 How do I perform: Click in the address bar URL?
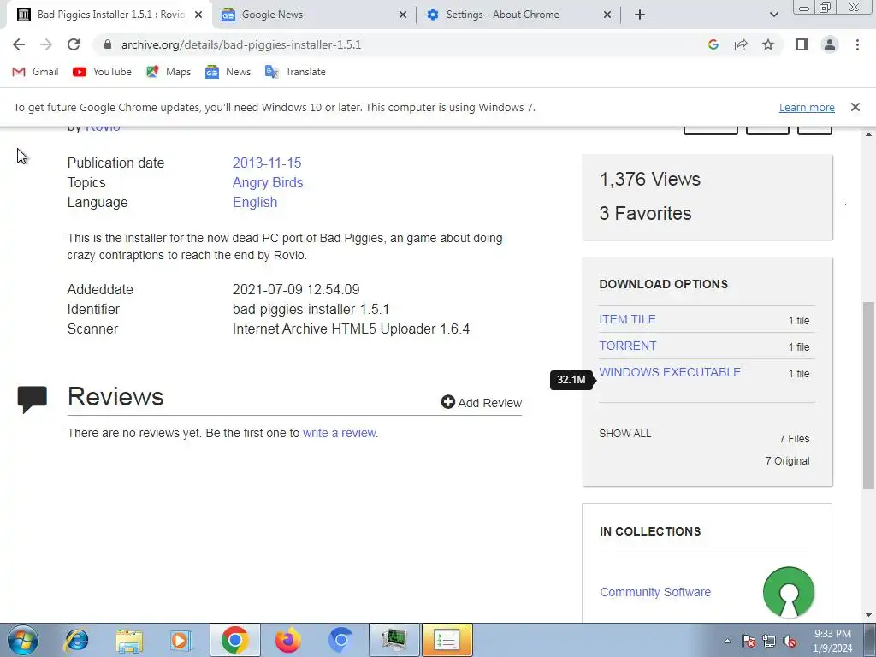pos(241,44)
